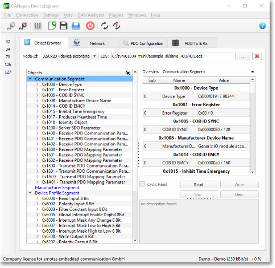Switch to the PDO Configuration tab
Screen dimensions: 275x268
pyautogui.click(x=143, y=43)
